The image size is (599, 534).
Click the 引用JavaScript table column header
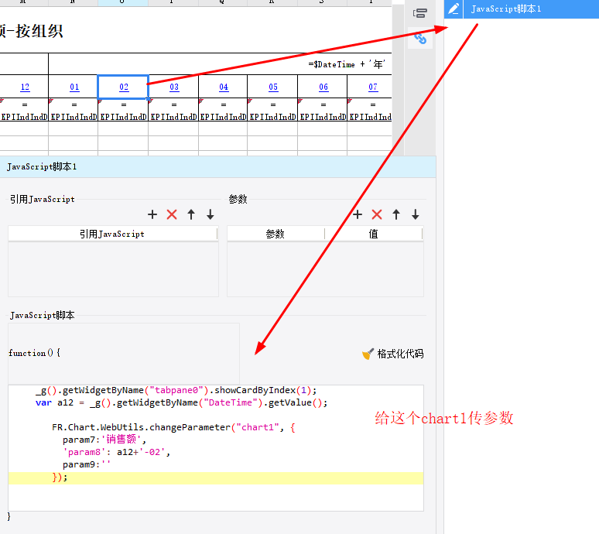click(112, 234)
